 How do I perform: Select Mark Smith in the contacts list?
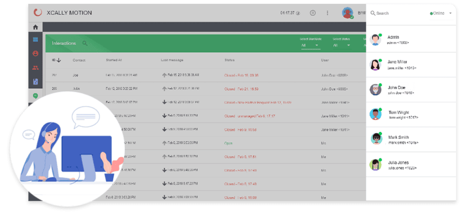pos(411,139)
